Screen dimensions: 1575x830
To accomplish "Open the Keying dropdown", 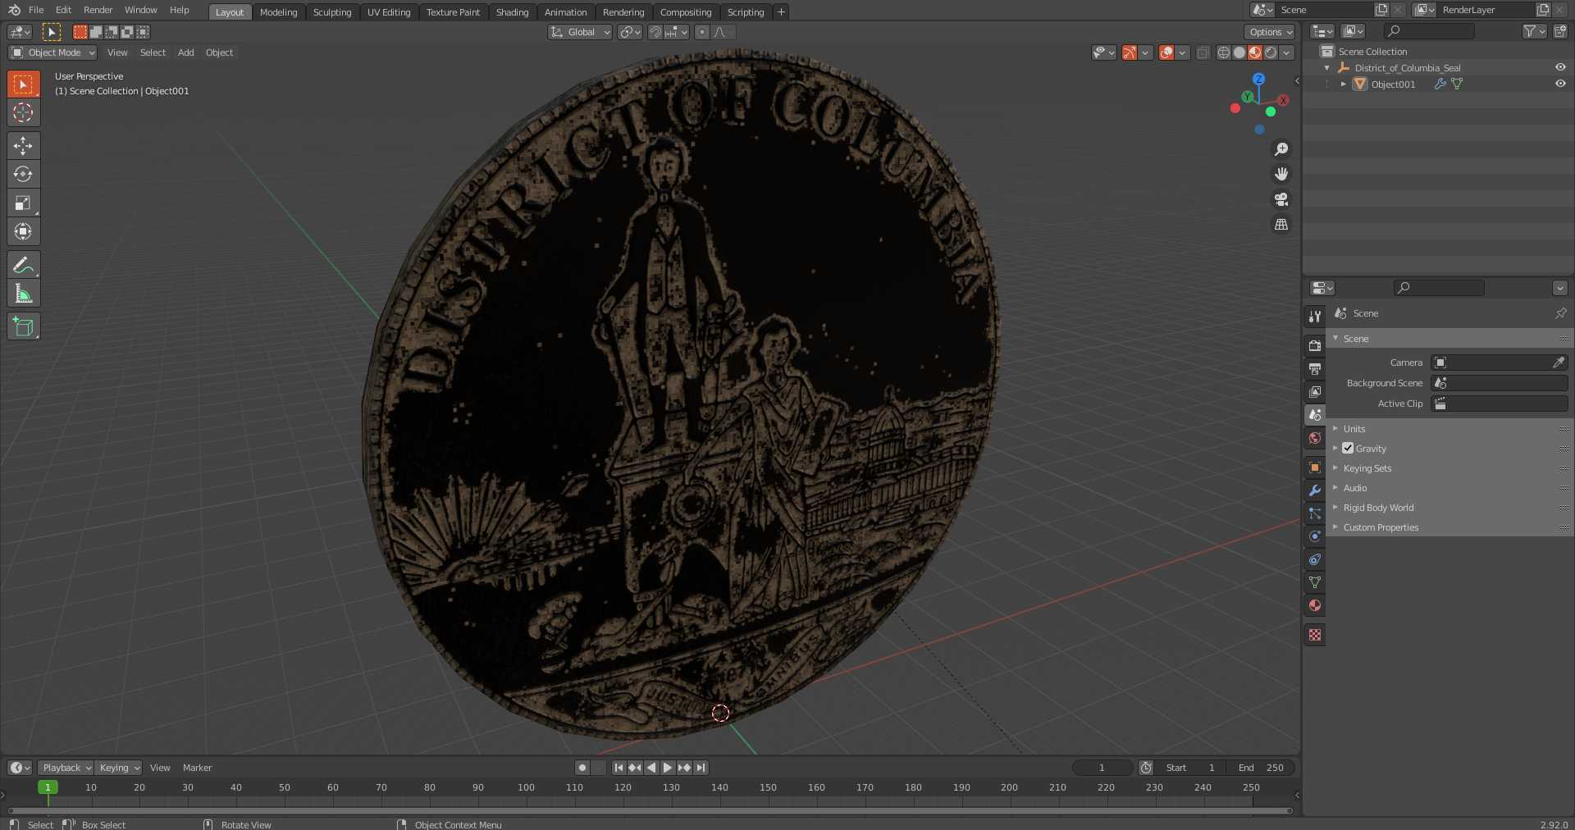I will click(x=118, y=768).
